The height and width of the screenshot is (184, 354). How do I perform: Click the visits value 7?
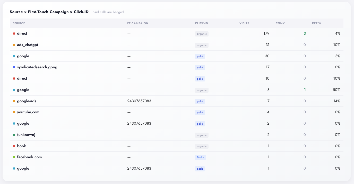(x=268, y=101)
